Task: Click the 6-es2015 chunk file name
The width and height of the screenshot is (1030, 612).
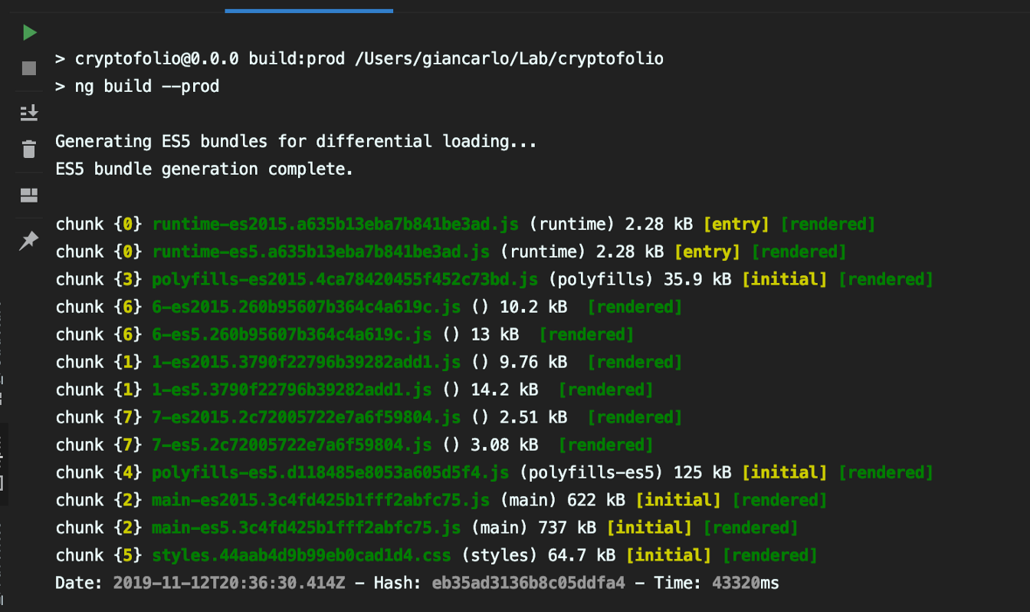Action: coord(306,307)
